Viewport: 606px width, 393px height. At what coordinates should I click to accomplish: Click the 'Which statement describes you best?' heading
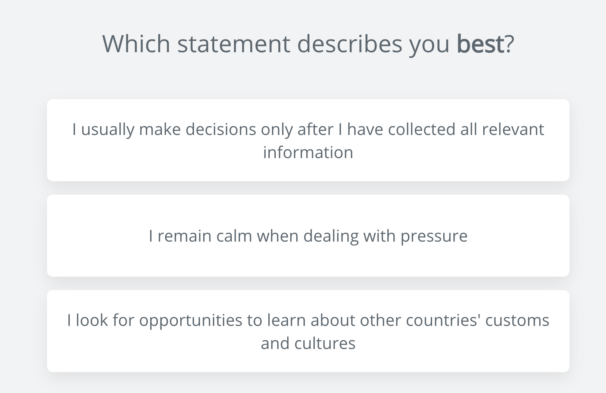[308, 44]
